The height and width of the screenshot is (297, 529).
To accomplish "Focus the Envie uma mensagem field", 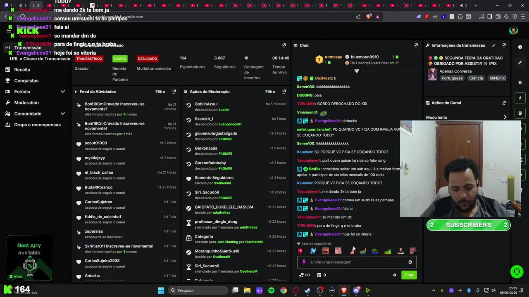I will (357, 262).
